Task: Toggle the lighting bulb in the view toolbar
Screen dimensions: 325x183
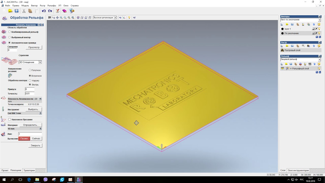Action: click(x=129, y=18)
